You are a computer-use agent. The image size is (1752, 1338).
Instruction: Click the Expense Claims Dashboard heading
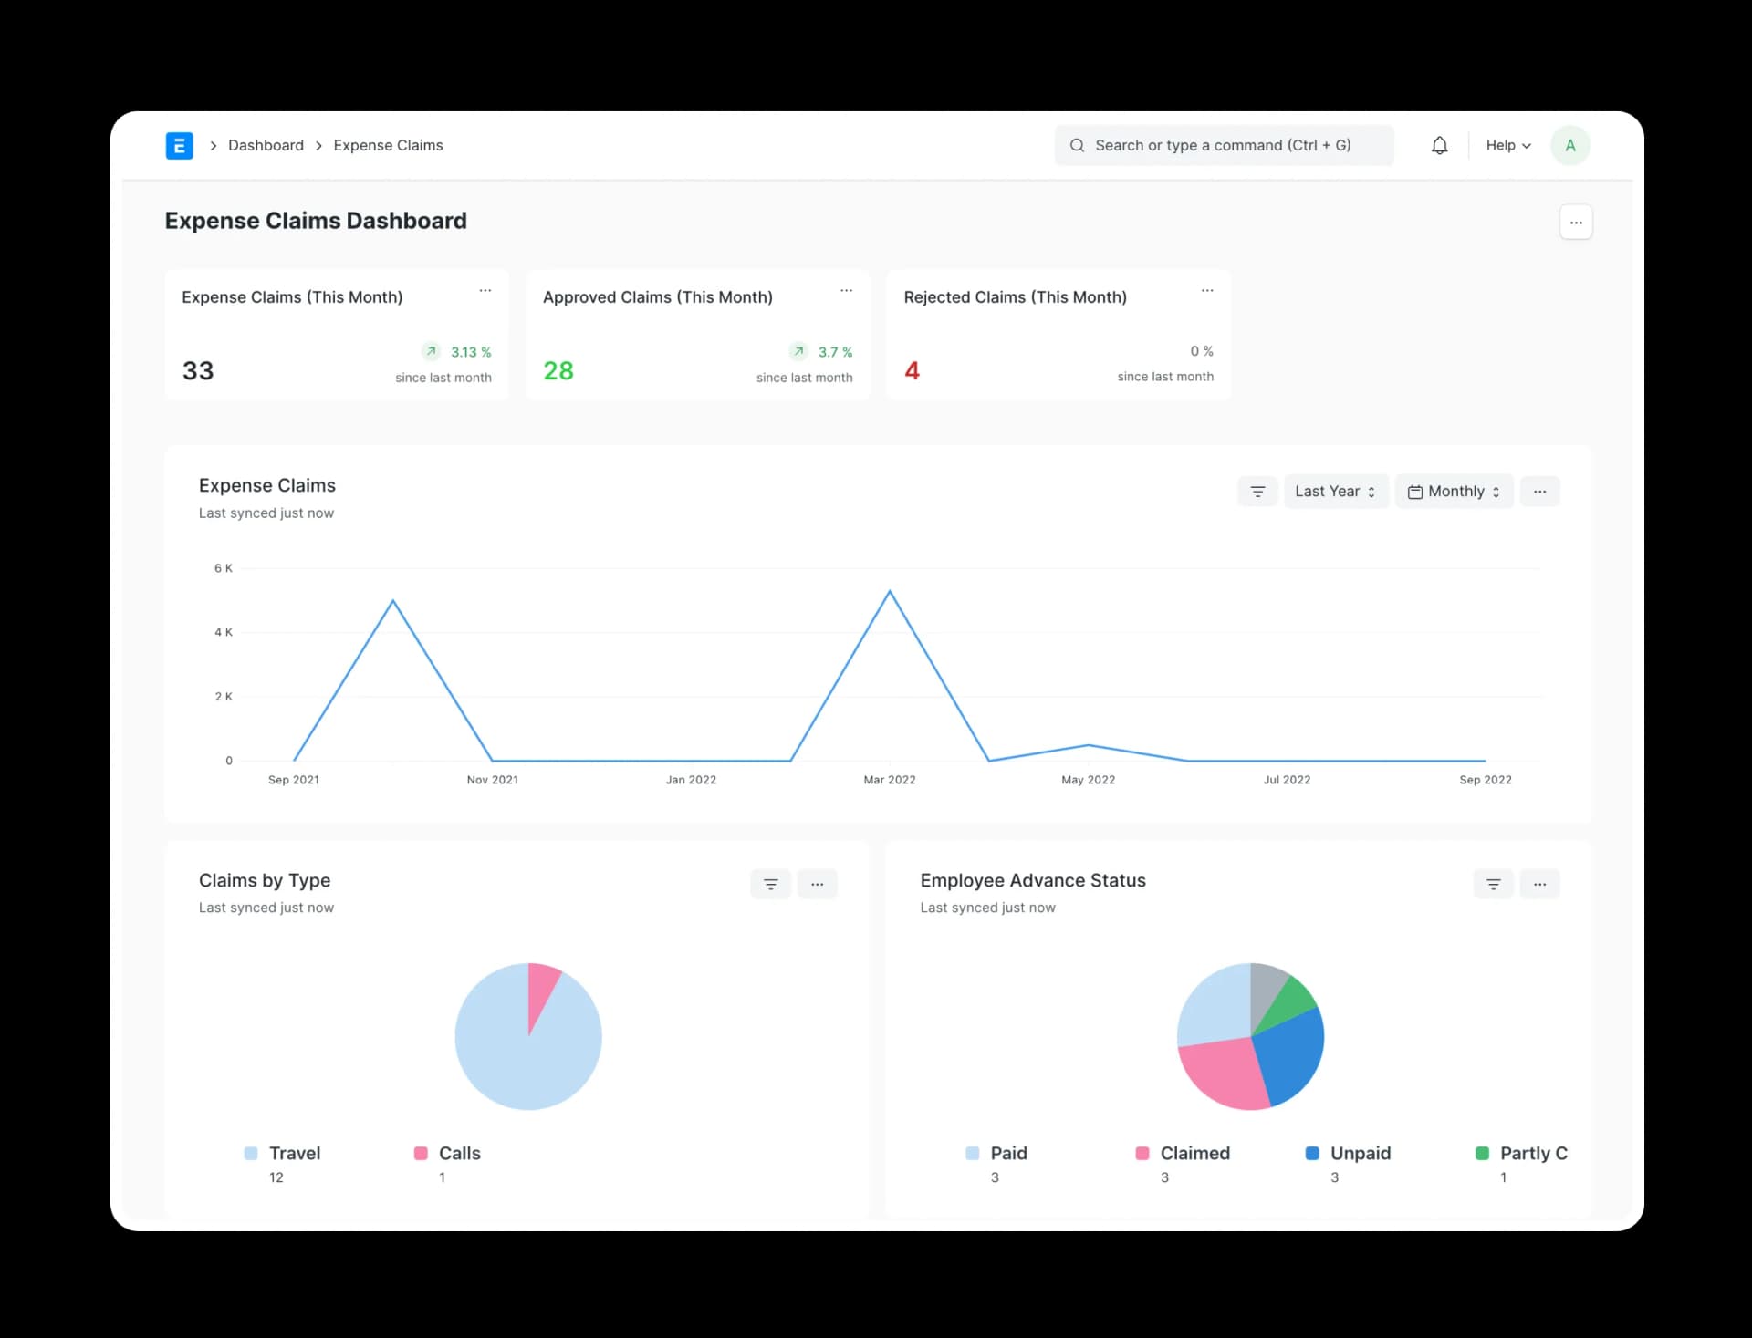(x=316, y=221)
